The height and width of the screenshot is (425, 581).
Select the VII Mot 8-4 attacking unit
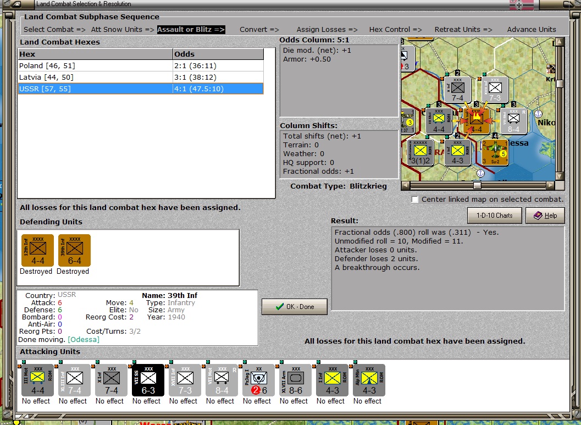tap(222, 380)
